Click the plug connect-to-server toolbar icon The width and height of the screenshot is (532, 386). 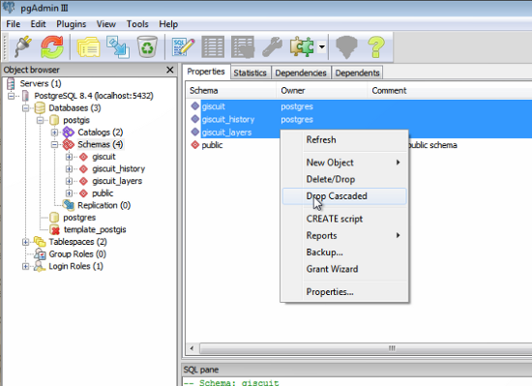click(x=23, y=46)
